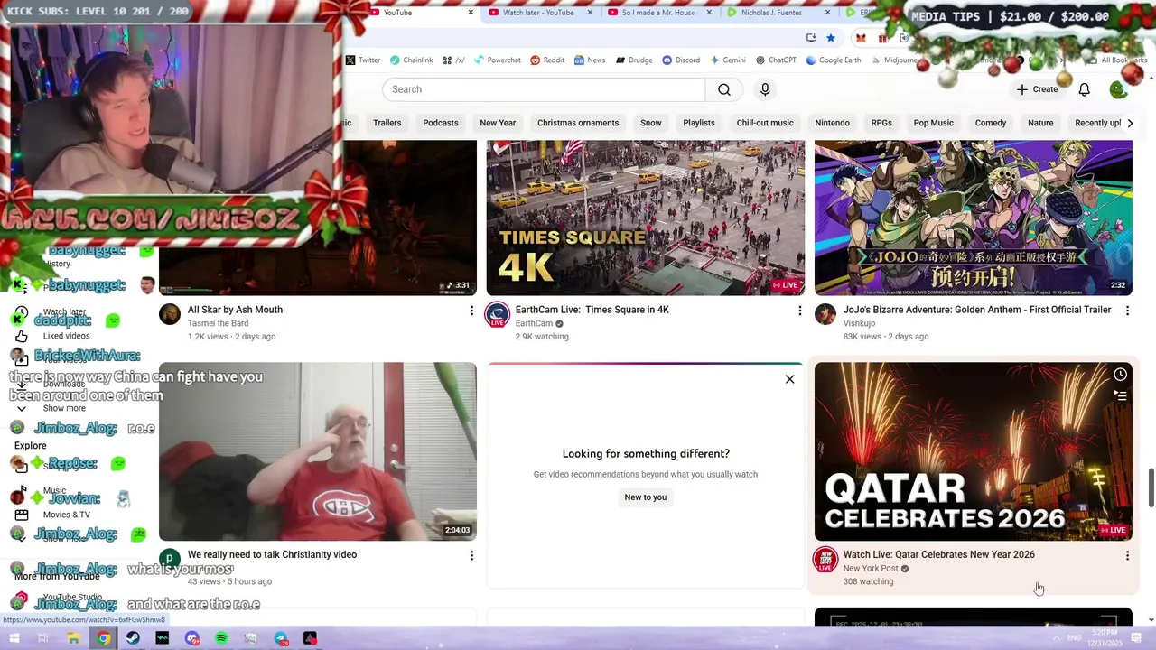Select the Pop Music filter chip
This screenshot has width=1156, height=650.
tap(933, 123)
